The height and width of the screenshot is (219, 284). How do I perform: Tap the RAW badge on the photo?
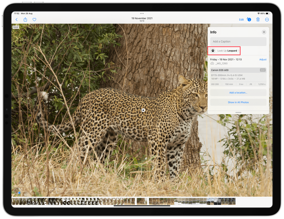pyautogui.click(x=16, y=27)
